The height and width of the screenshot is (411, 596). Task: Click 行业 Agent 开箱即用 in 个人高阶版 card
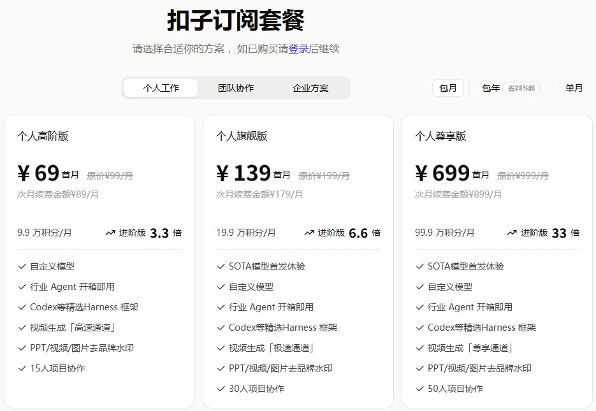point(72,287)
